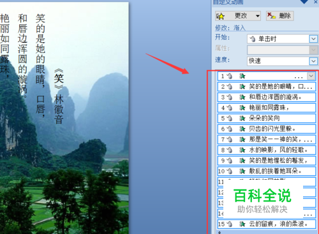The image size is (319, 234).
Task: Select animation item 7 那是笑——神的笑
Action: click(267, 140)
